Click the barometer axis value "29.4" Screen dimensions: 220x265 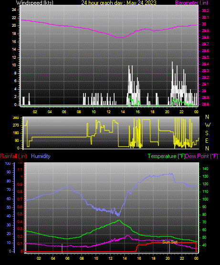tap(205, 64)
